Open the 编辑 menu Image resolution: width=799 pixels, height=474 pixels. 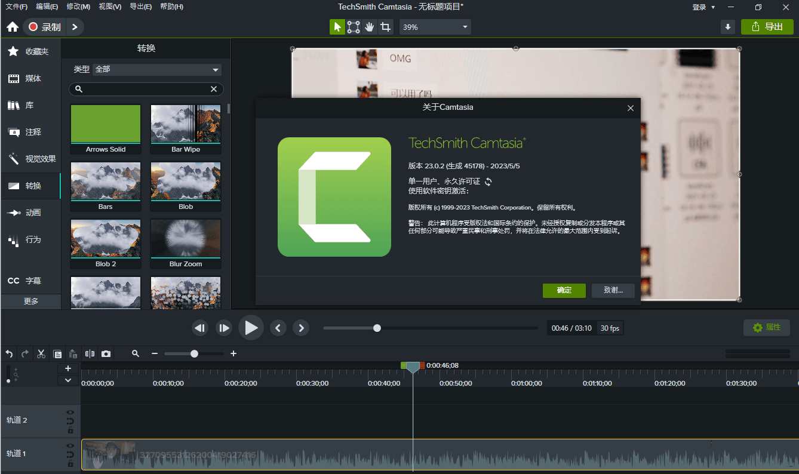click(x=47, y=7)
